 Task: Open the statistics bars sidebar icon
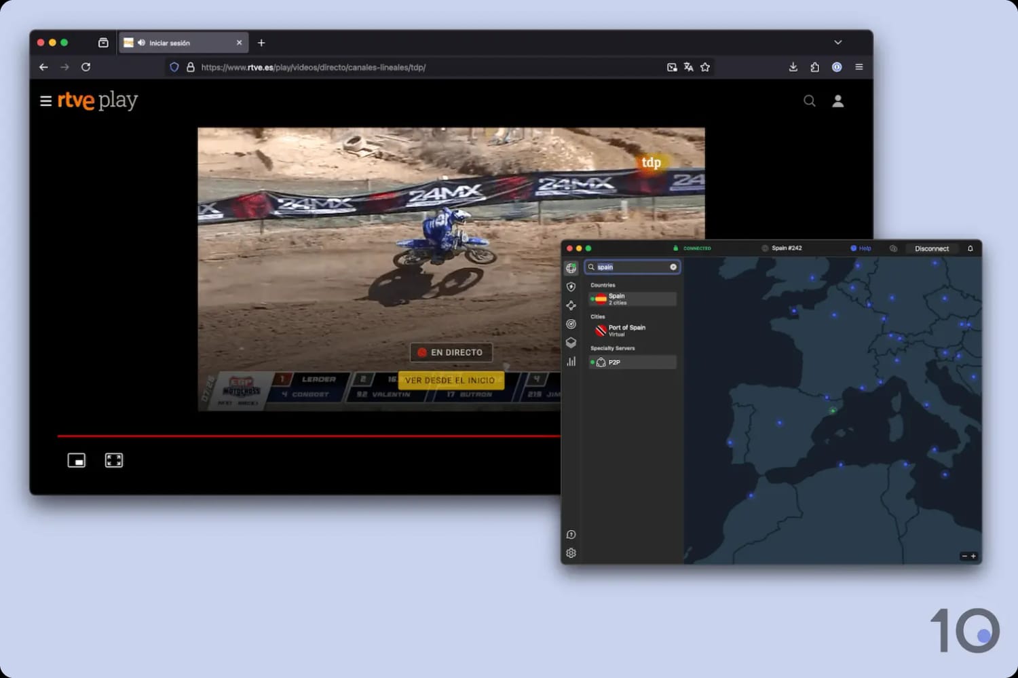(571, 362)
